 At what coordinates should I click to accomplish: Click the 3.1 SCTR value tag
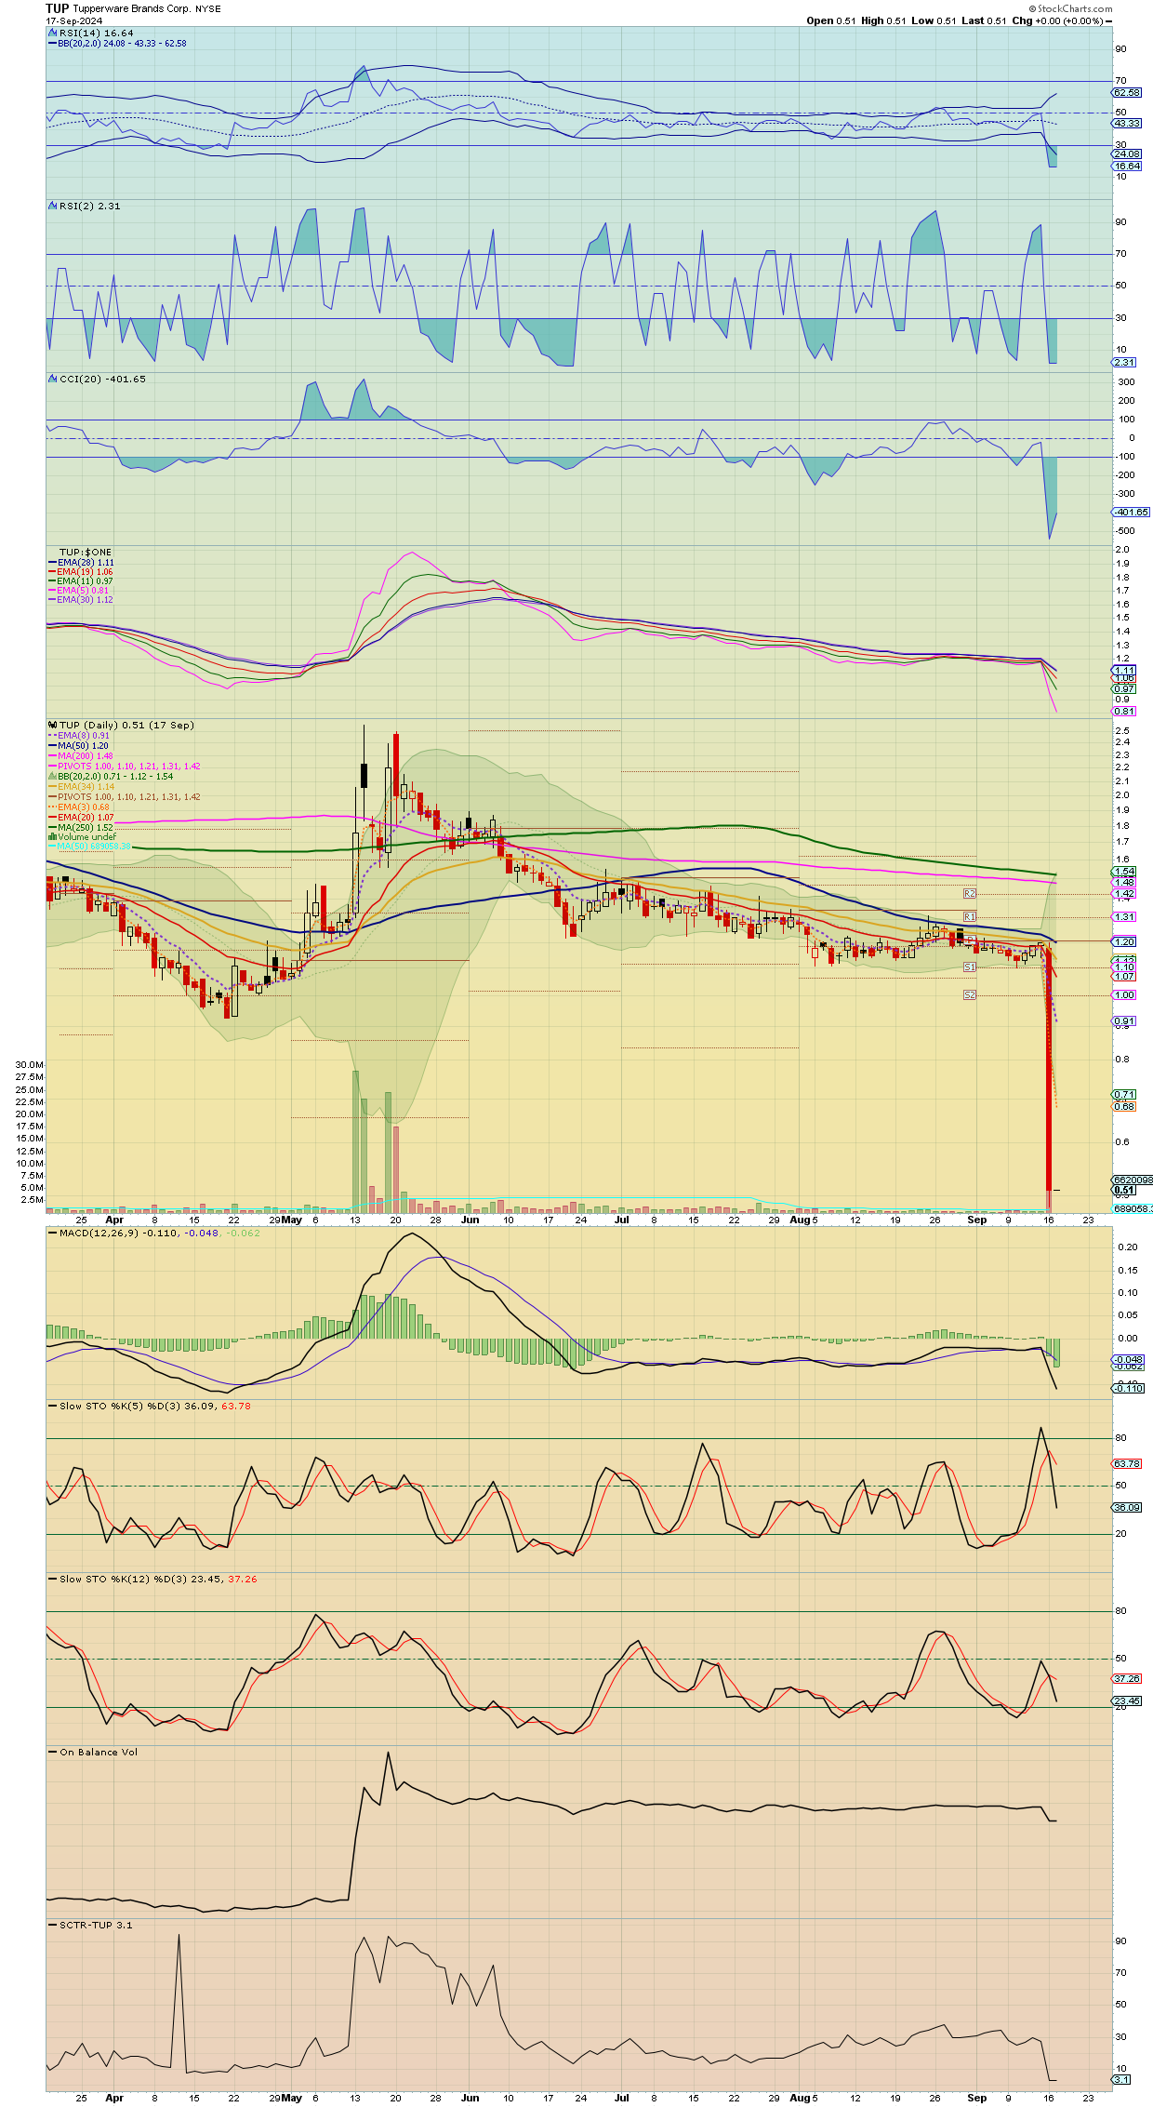(x=1122, y=2079)
